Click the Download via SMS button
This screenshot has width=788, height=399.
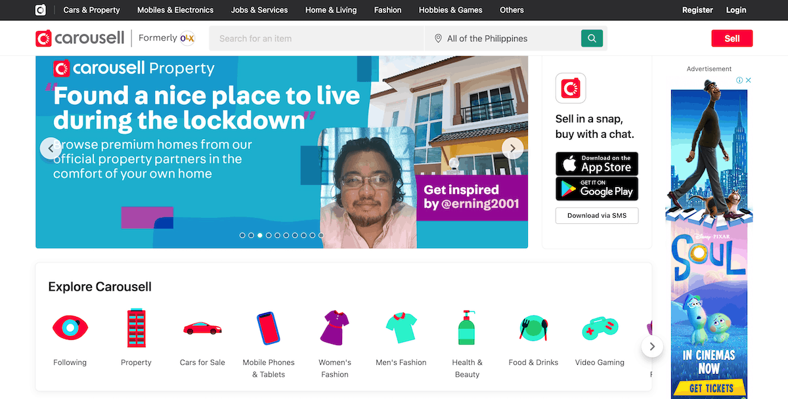pyautogui.click(x=597, y=215)
